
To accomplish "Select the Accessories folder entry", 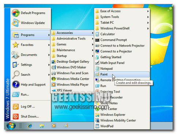I will [72, 33].
